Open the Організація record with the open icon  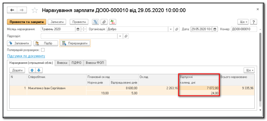177,29
